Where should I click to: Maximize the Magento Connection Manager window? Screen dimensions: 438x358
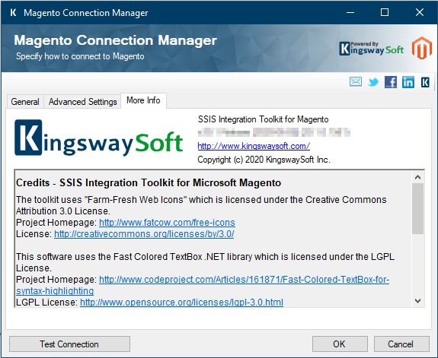click(x=385, y=13)
